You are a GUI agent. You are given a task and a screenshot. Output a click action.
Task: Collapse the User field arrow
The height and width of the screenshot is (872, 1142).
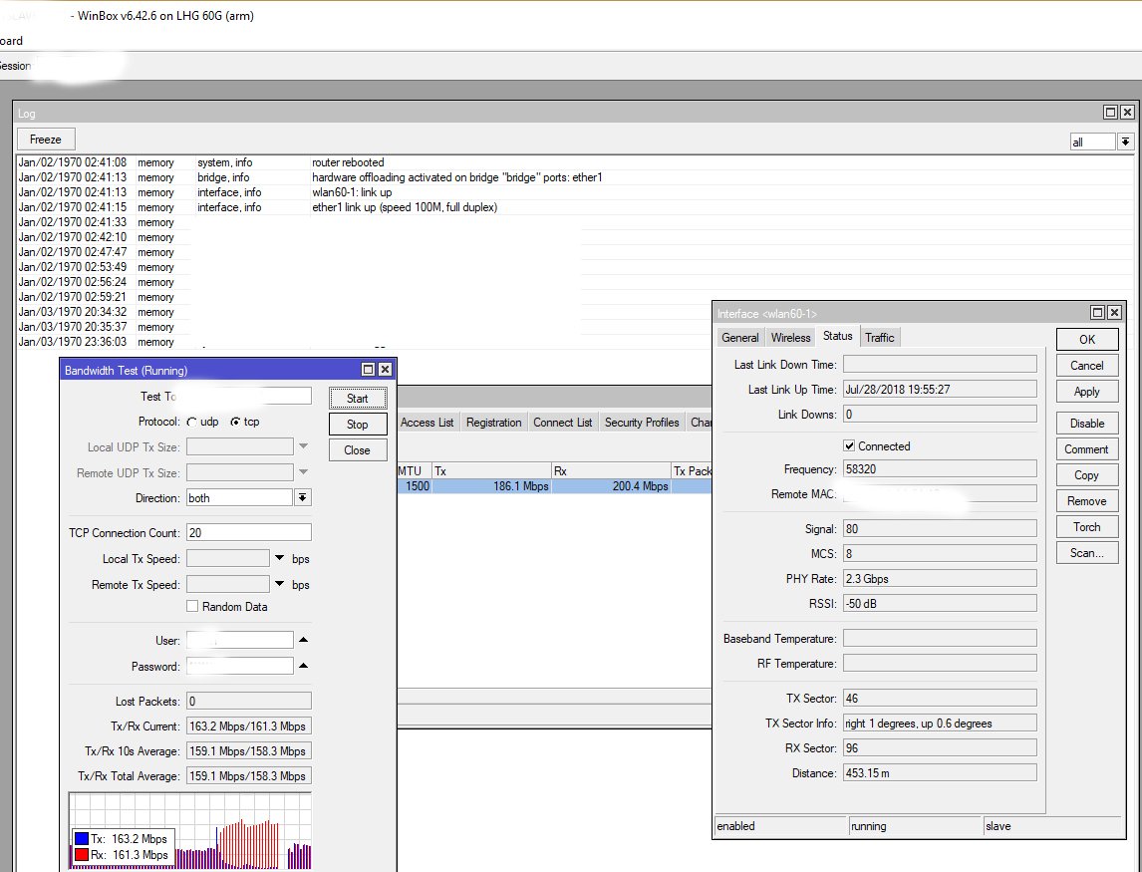point(304,640)
